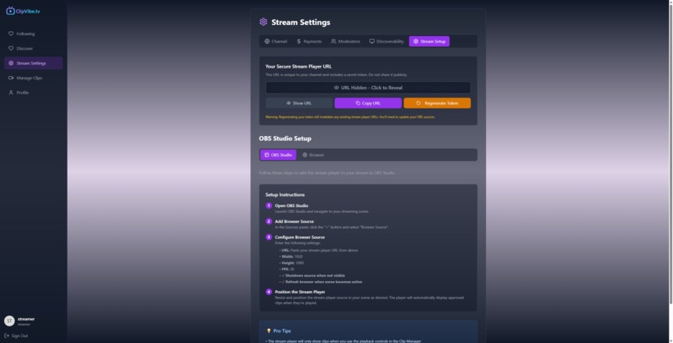Viewport: 673px width, 343px height.
Task: Click the Refresh browser when scene becomes active line
Action: [322, 282]
